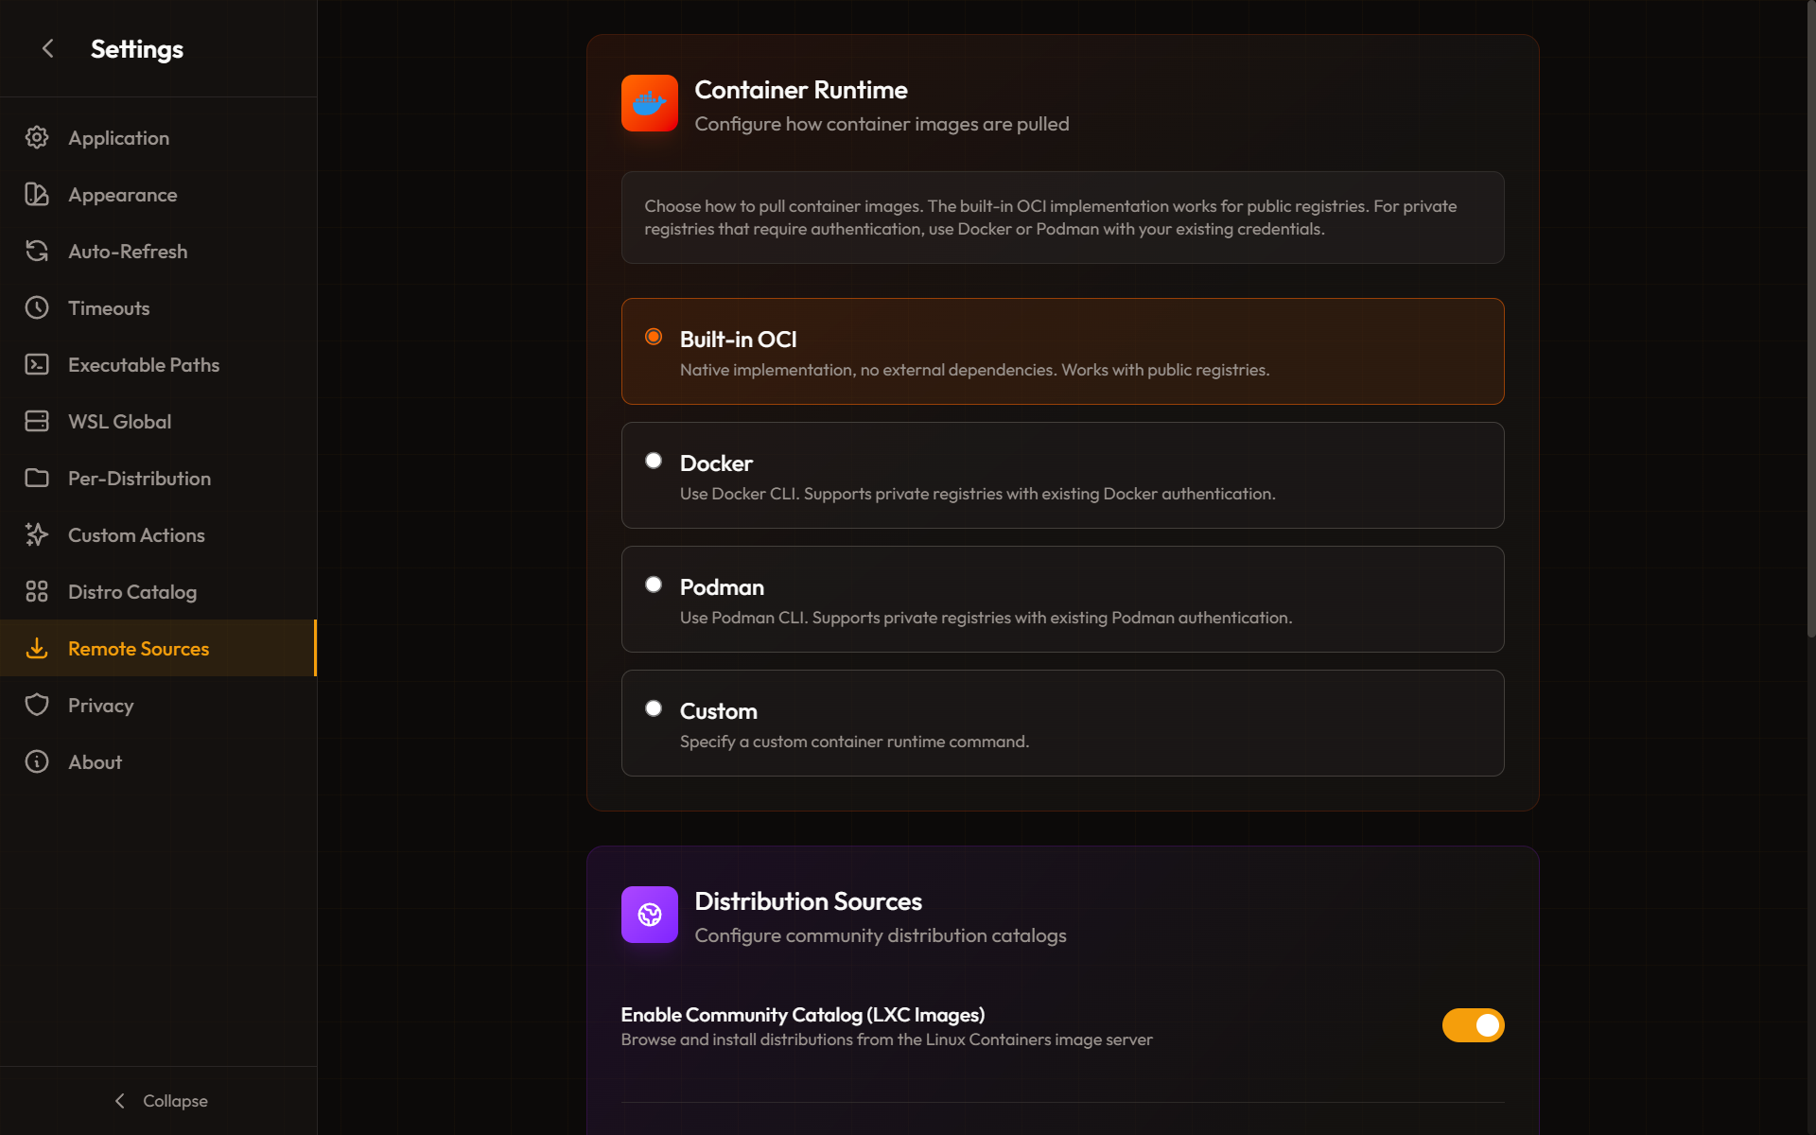1816x1135 pixels.
Task: Click the Executable Paths terminal icon
Action: [37, 365]
